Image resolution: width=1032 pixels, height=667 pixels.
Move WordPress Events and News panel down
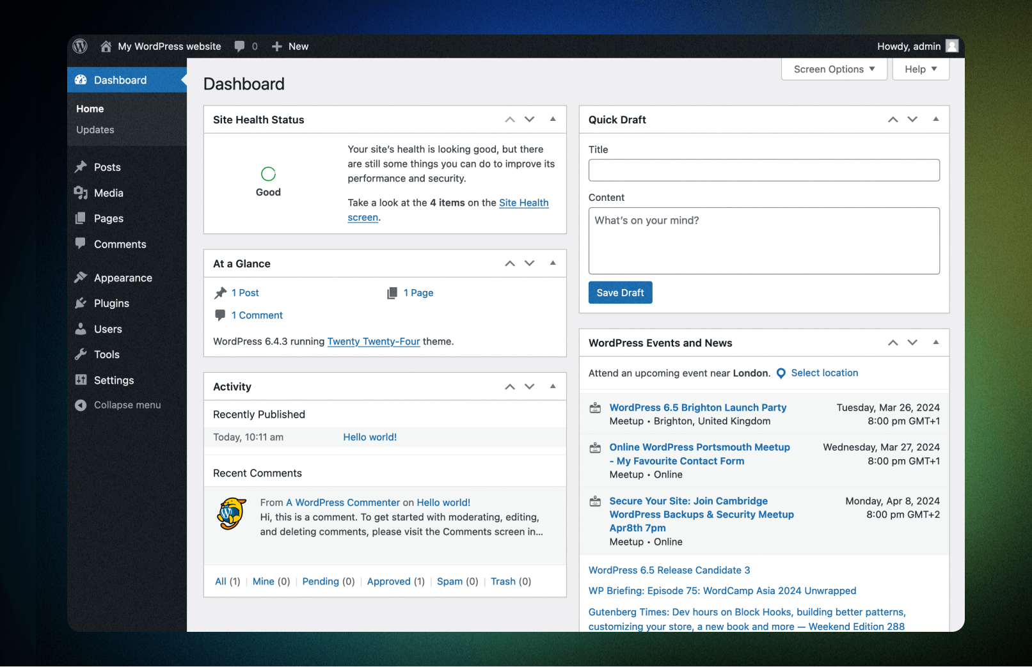(913, 343)
